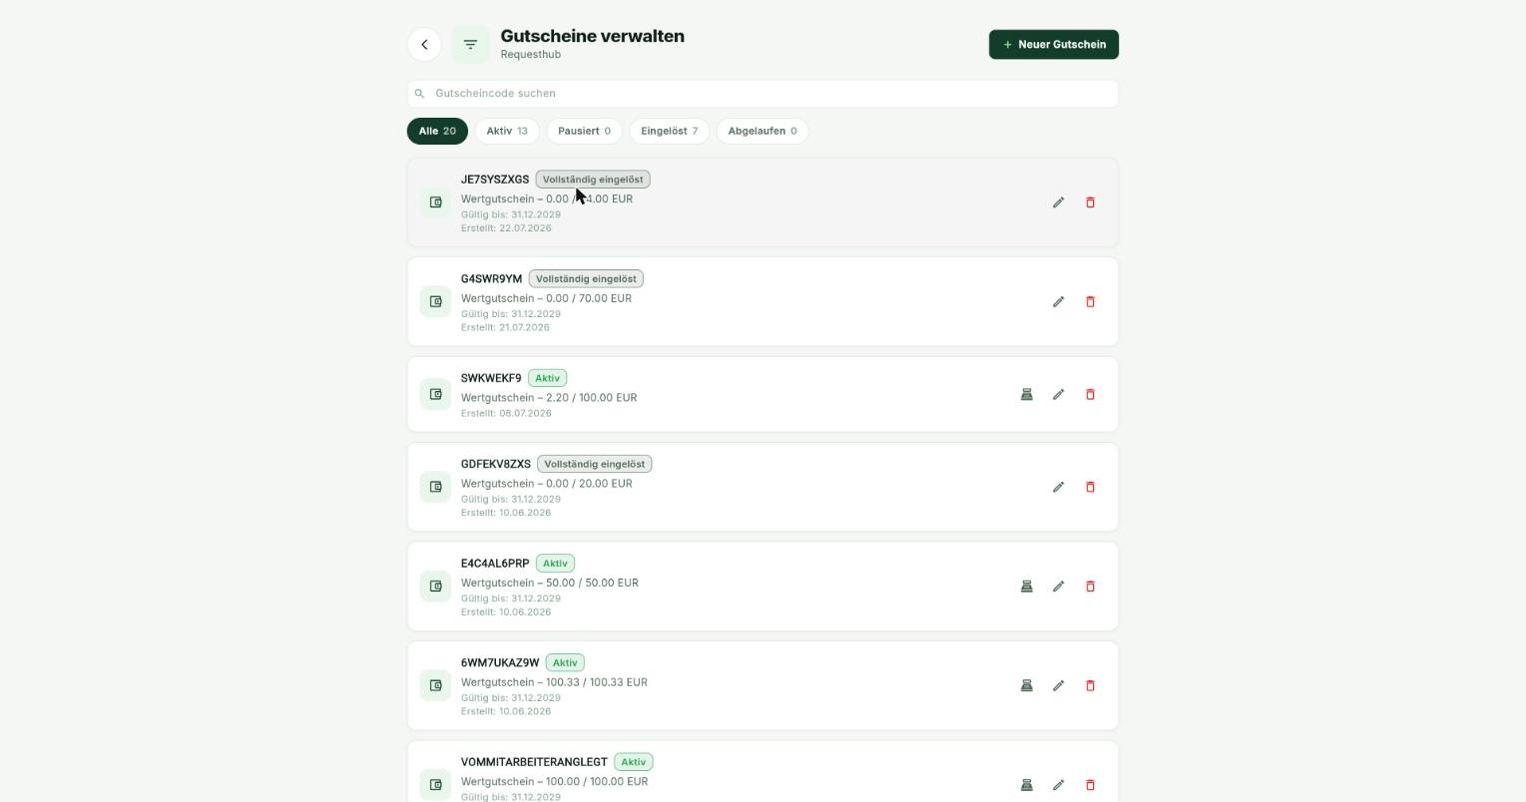This screenshot has height=802, width=1526.
Task: Redeem voucher VOMMITARBEITERANGLEGT via register icon
Action: pyautogui.click(x=1026, y=785)
